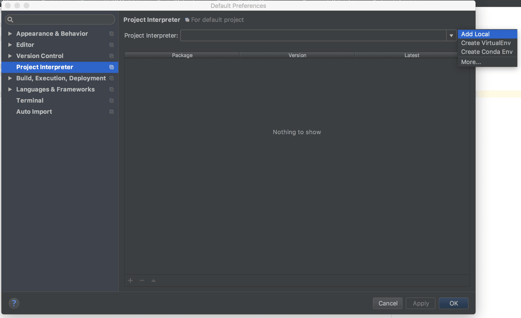Select the Terminal settings entry
Image resolution: width=521 pixels, height=318 pixels.
pos(30,100)
